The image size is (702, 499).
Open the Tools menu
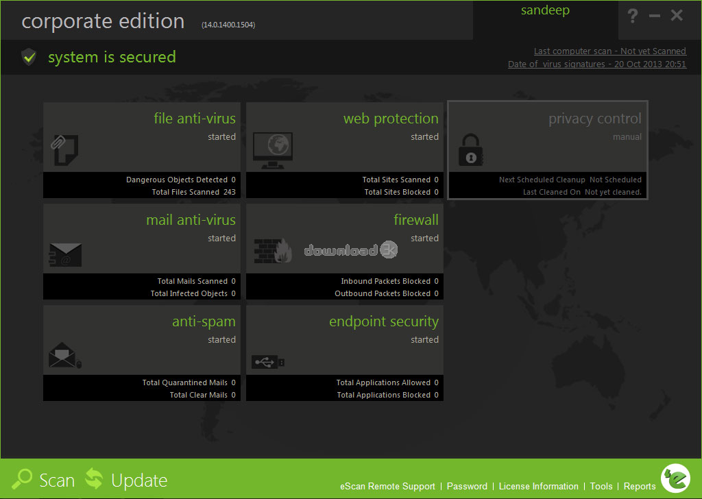pos(601,486)
